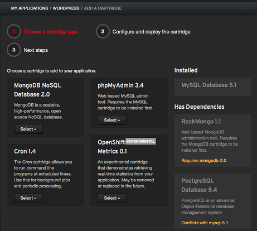The height and width of the screenshot is (231, 257).
Task: Click the phpMyAdmin 3.4 title
Action: click(x=120, y=85)
